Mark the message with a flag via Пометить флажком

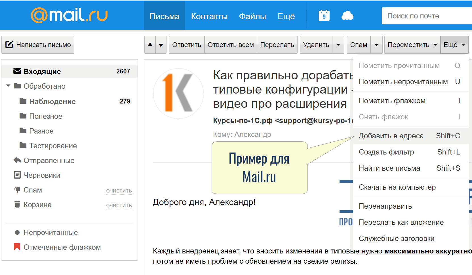pos(392,100)
